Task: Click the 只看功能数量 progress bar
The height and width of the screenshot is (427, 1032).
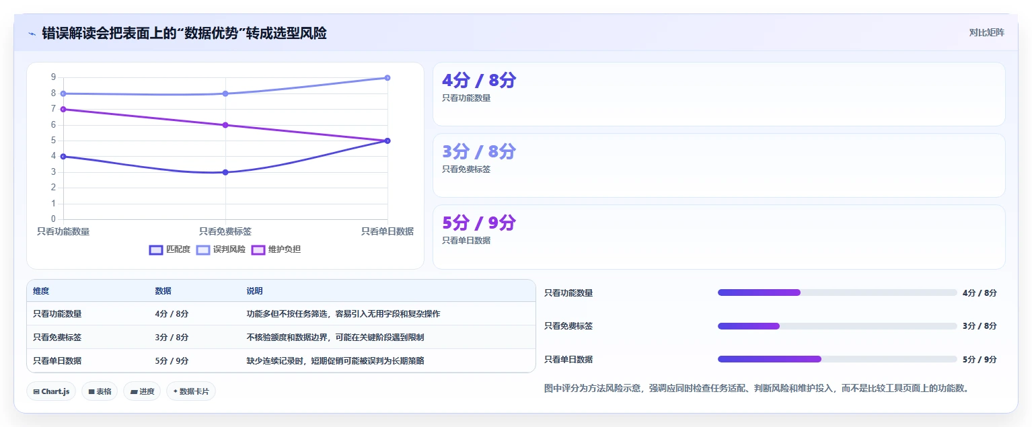Action: click(837, 293)
